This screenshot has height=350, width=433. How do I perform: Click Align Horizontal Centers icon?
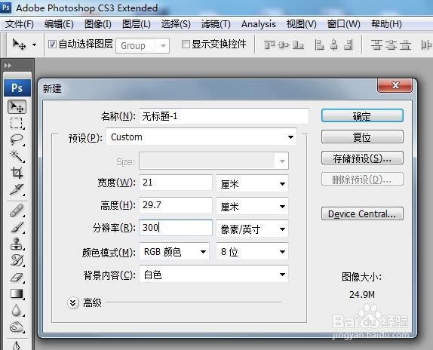(334, 45)
